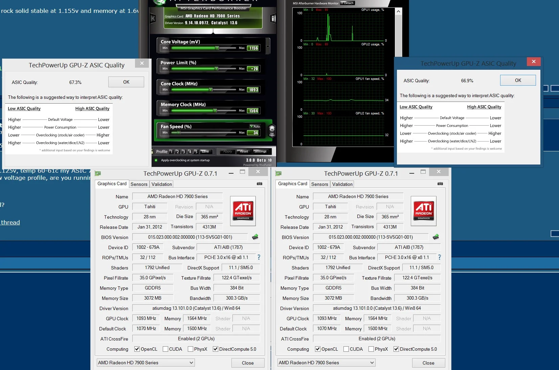
Task: Click Afterburner Settings button
Action: click(x=260, y=151)
